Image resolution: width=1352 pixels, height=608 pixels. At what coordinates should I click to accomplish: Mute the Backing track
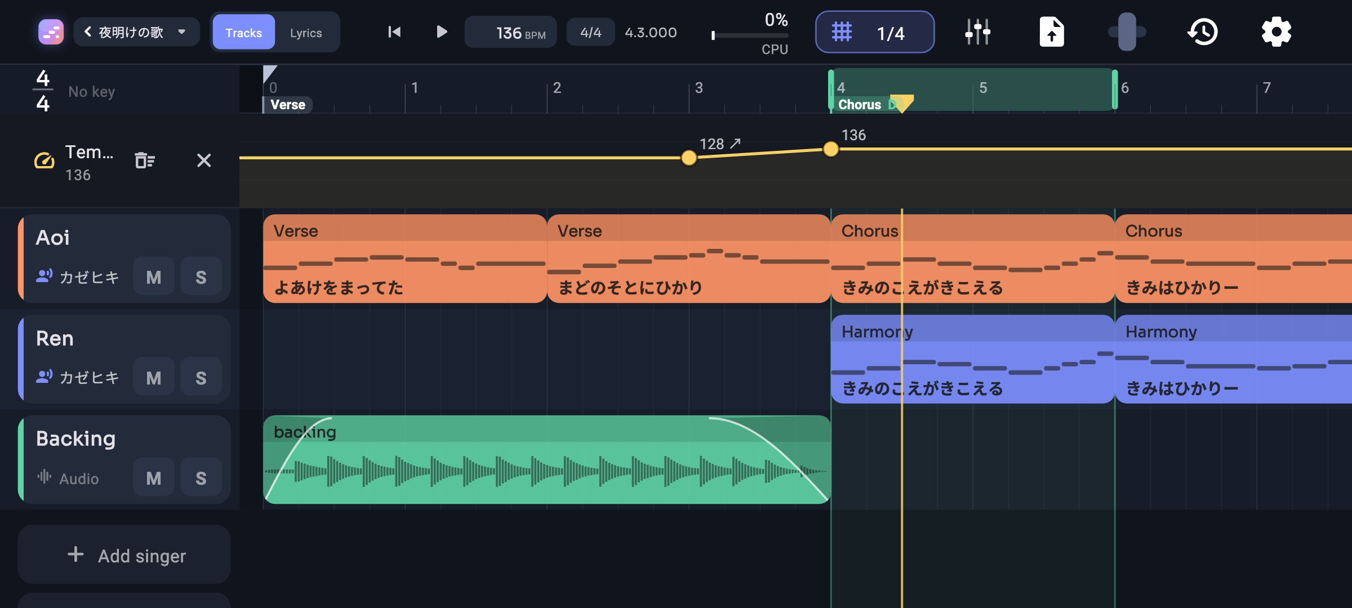pos(153,477)
